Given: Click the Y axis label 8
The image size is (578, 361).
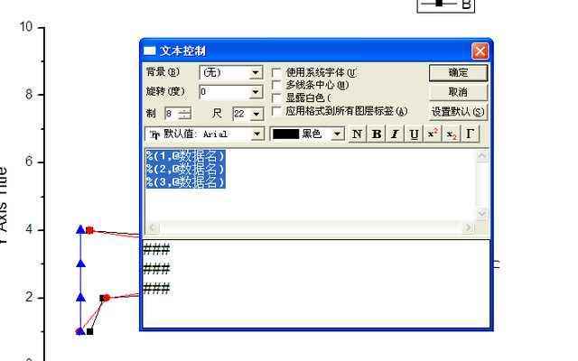Looking at the screenshot, I should tap(29, 95).
